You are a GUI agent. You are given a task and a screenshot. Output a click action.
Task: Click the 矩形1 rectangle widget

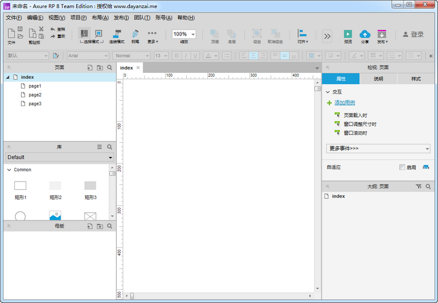pyautogui.click(x=20, y=186)
